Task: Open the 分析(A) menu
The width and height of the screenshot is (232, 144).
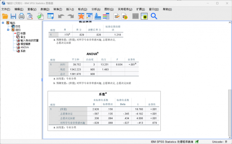Action: pos(96,9)
